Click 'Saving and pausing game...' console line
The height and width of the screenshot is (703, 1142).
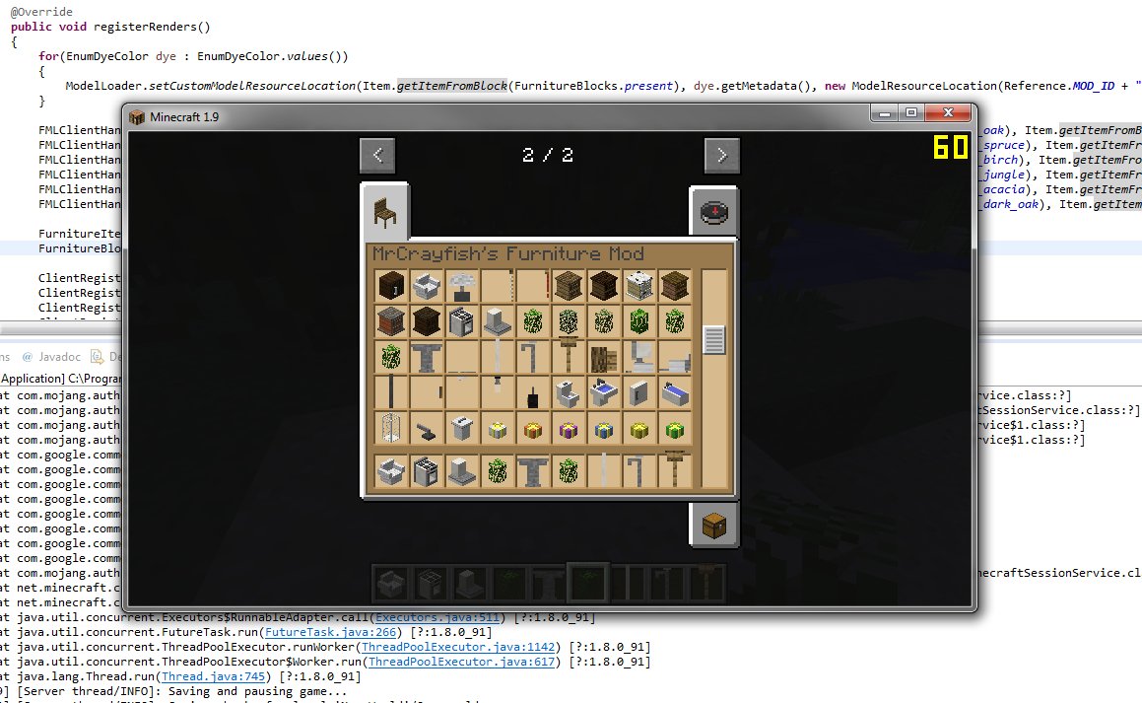(257, 691)
